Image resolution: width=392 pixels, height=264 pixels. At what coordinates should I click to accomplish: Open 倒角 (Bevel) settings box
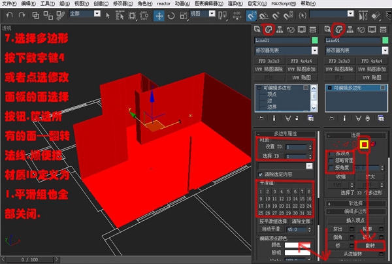(x=351, y=237)
